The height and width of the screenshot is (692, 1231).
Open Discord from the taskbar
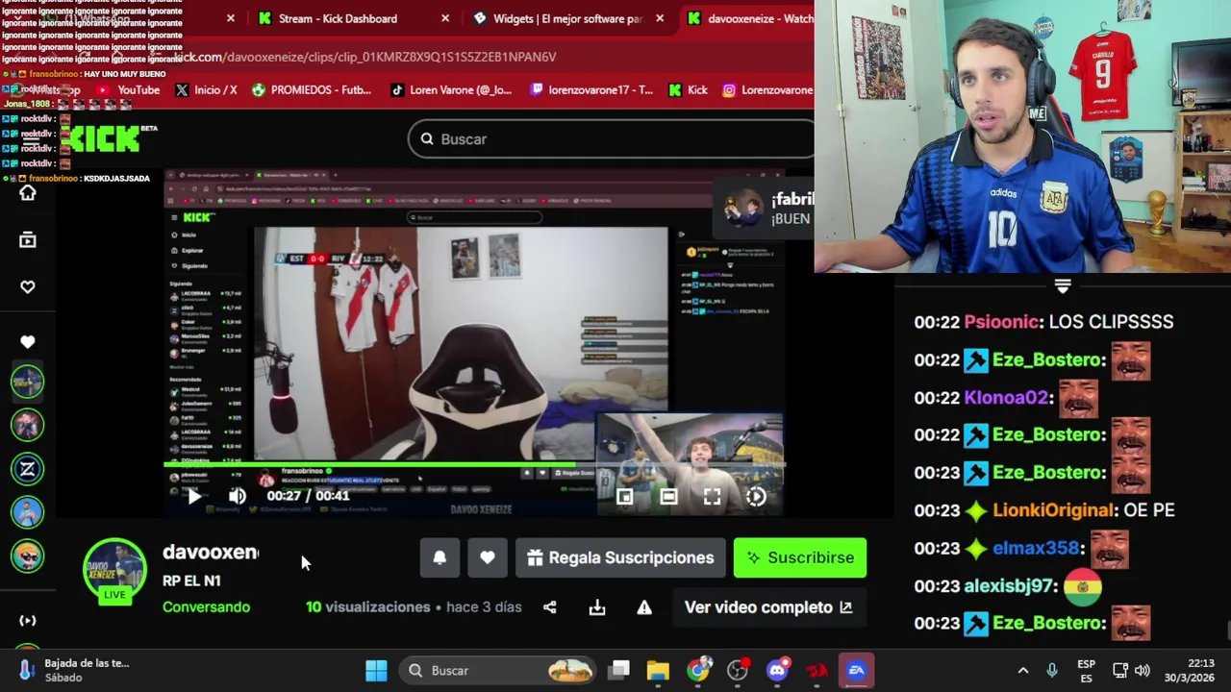(x=777, y=671)
